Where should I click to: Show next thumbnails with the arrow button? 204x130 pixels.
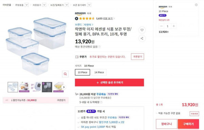[64, 87]
